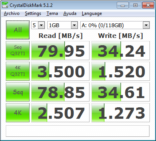Click the Write [MB/s] column header
Screen dimensions: 156x141
tap(121, 36)
